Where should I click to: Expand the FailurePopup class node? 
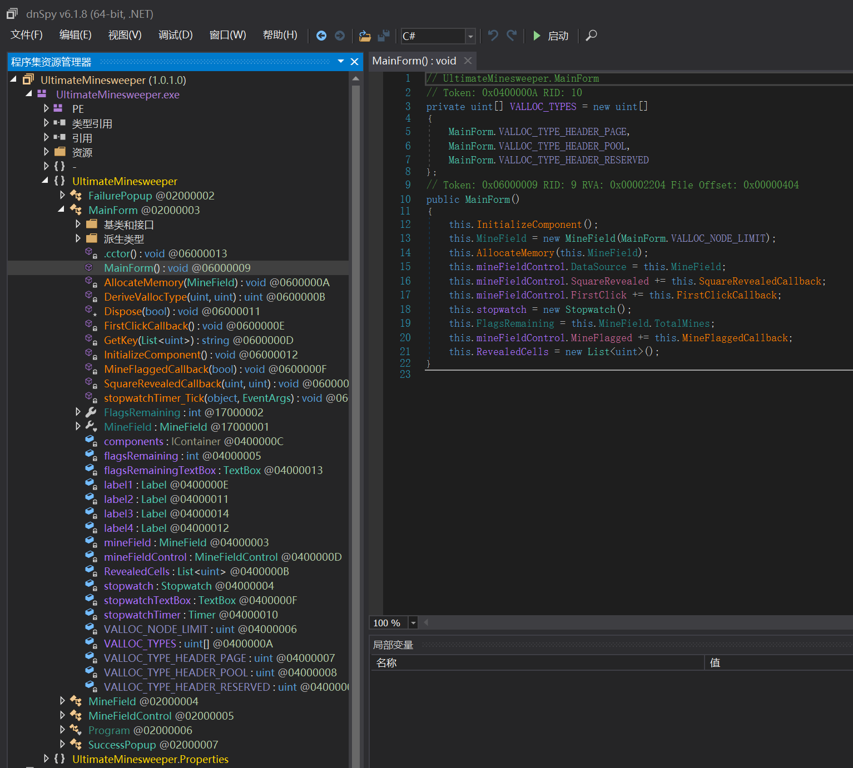(x=62, y=195)
